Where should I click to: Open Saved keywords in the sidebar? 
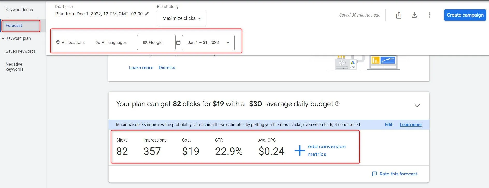pos(21,51)
